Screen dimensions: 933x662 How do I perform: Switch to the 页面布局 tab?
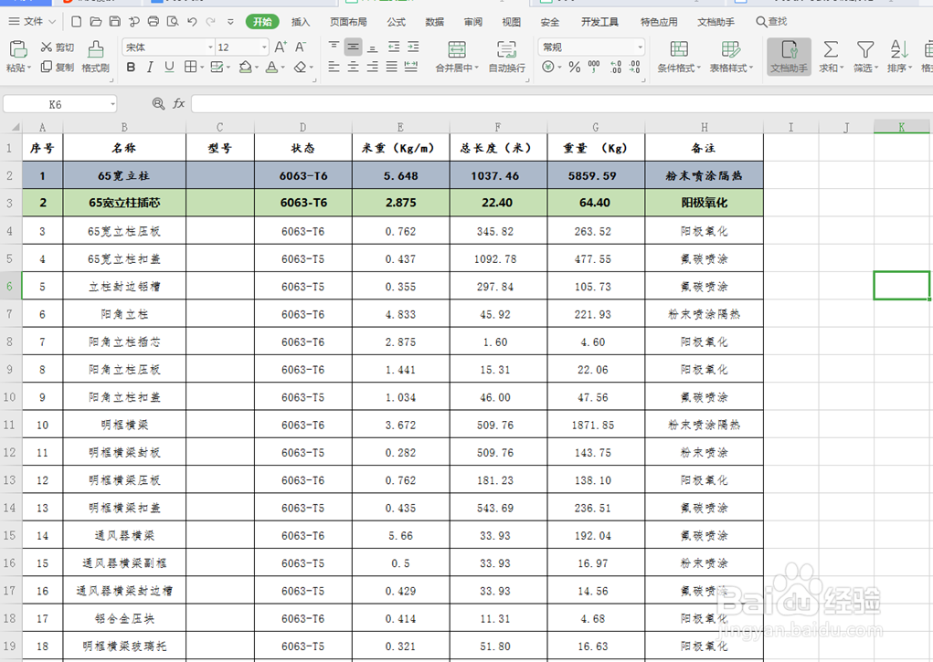348,22
